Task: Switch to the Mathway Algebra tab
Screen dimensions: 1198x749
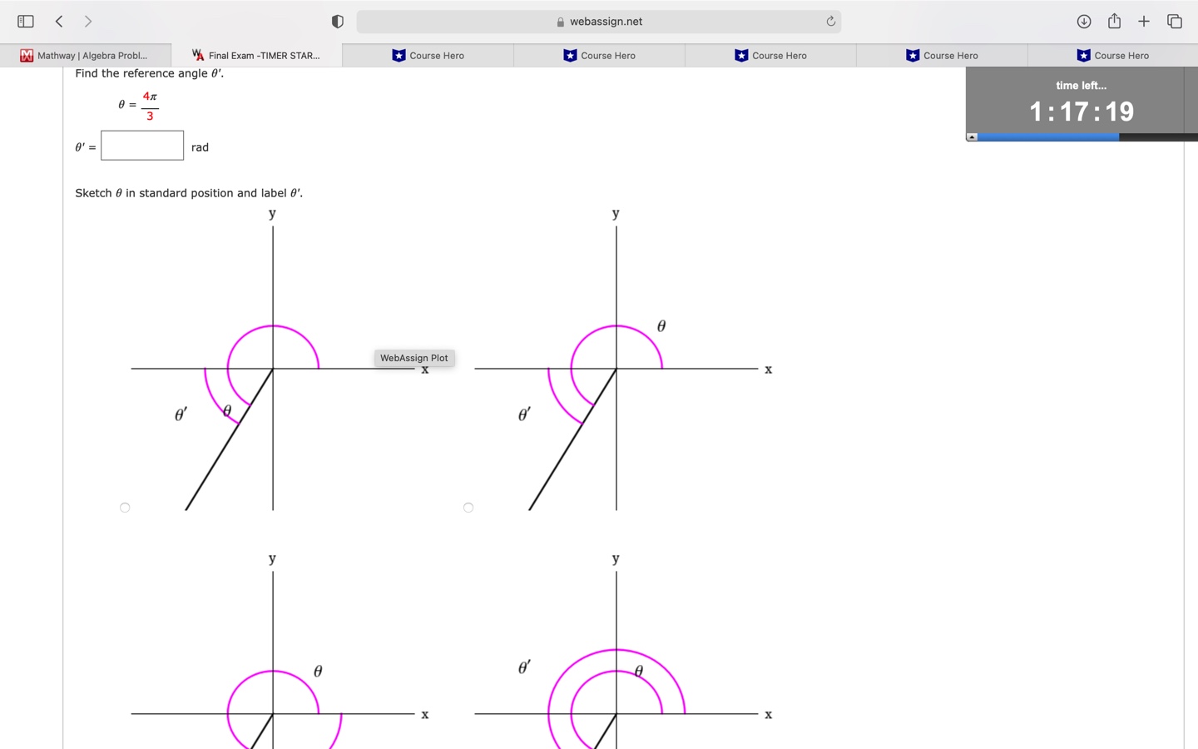Action: [89, 55]
